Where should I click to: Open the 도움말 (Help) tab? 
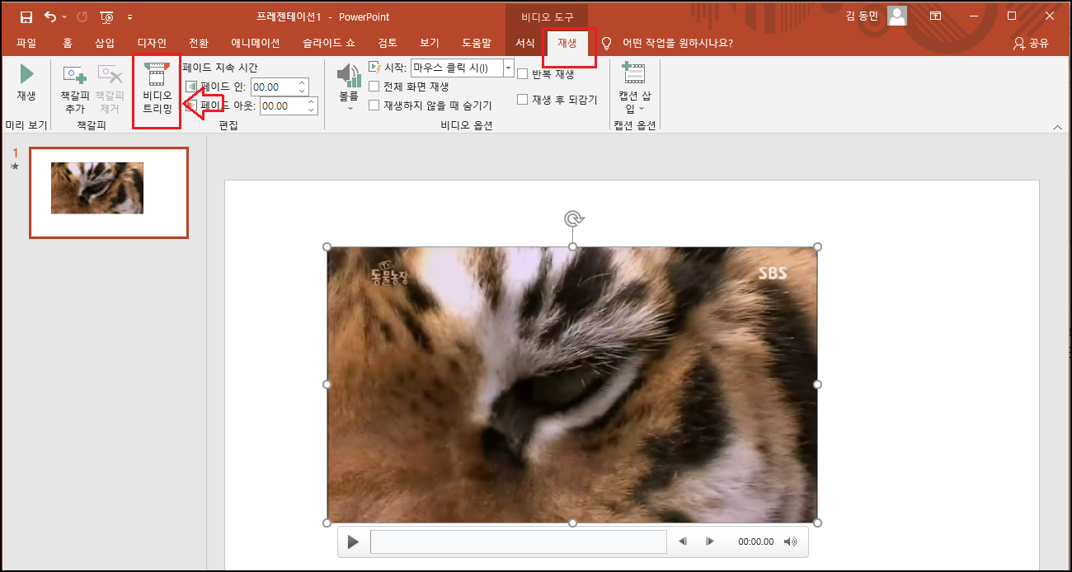pos(477,43)
